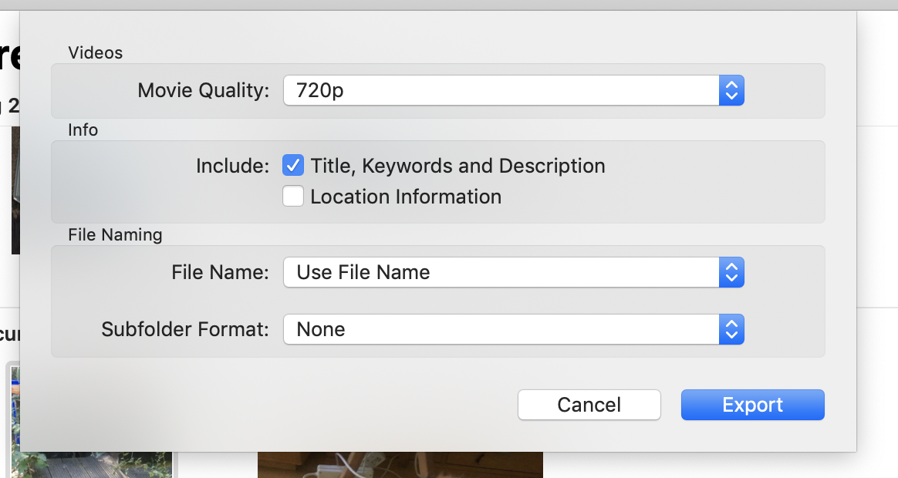Click the blue arrows on Subfolder Format popup
This screenshot has width=898, height=478.
pos(731,329)
